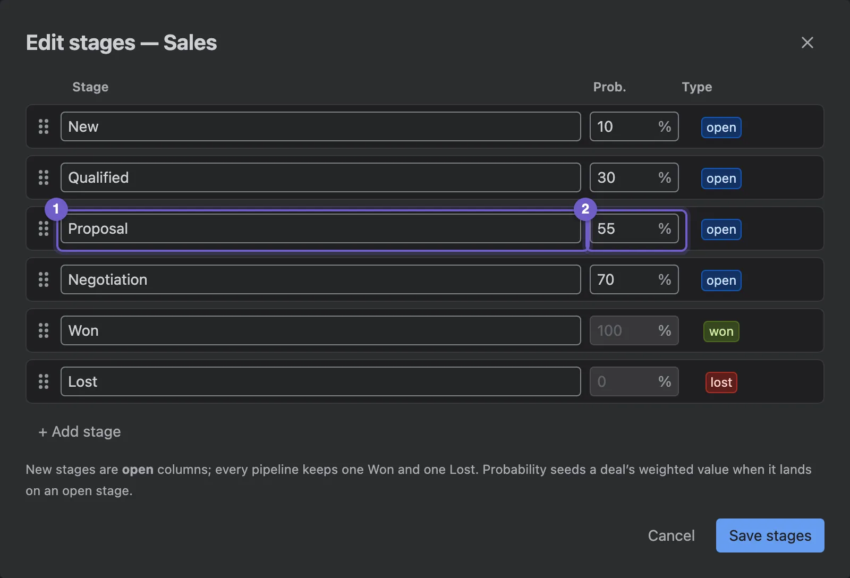Click the open type badge on Negotiation row
The height and width of the screenshot is (578, 850).
[x=721, y=280]
